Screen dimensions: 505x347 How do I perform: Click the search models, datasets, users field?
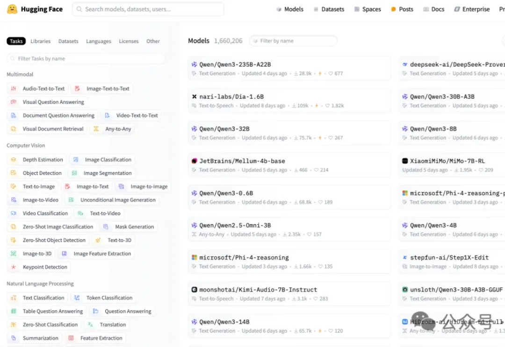pos(148,9)
